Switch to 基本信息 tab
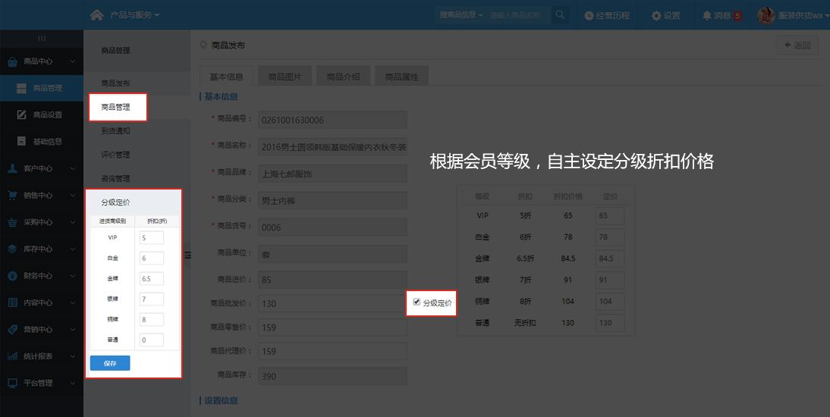 (x=227, y=77)
